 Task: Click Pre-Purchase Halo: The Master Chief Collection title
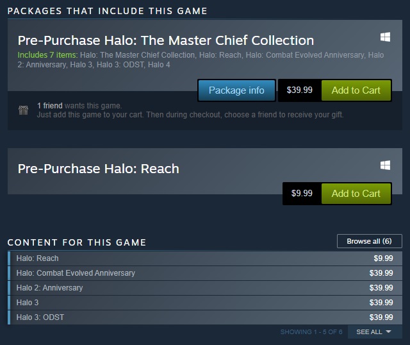[166, 40]
